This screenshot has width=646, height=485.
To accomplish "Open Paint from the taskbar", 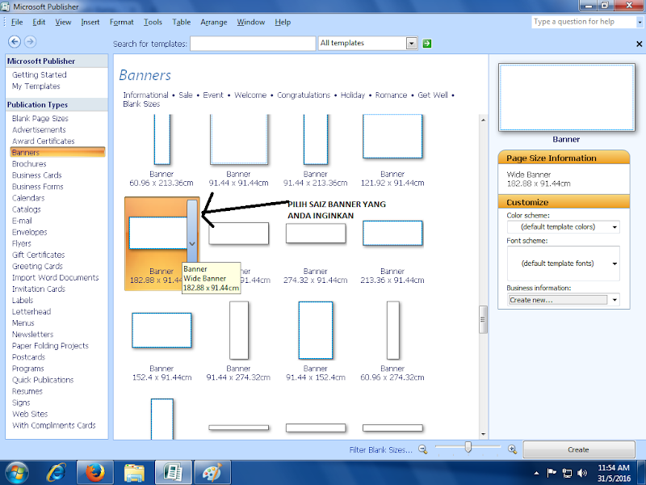I will coord(212,473).
